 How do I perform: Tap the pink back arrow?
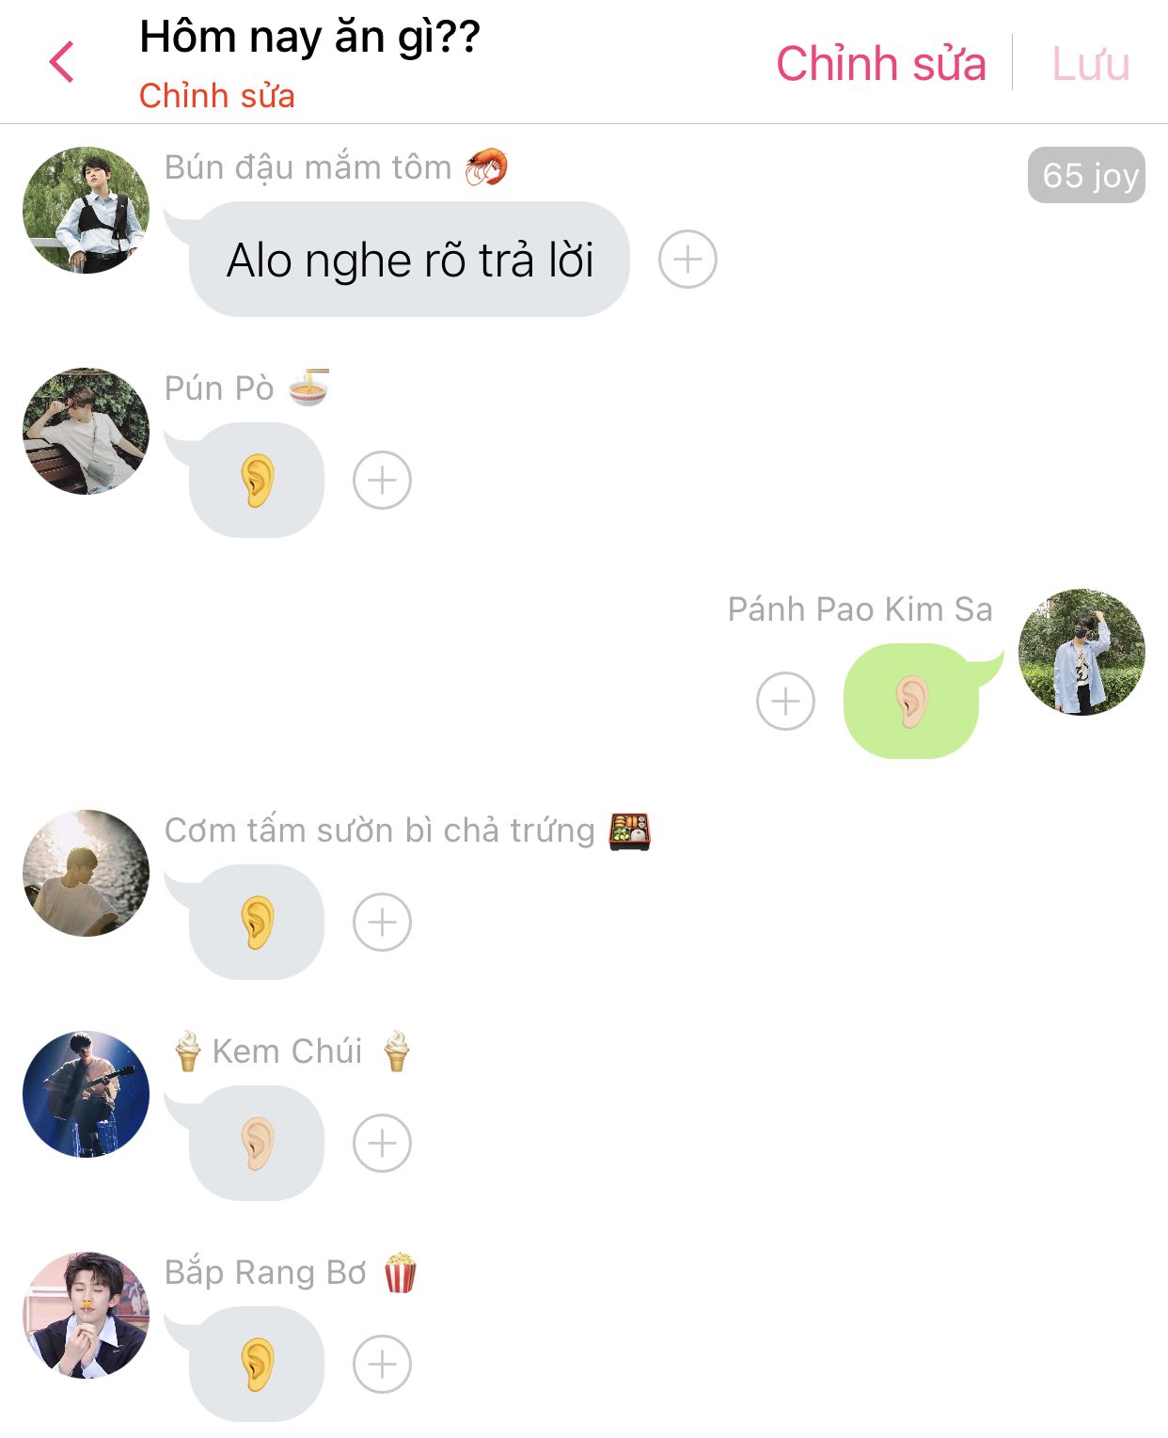point(62,63)
